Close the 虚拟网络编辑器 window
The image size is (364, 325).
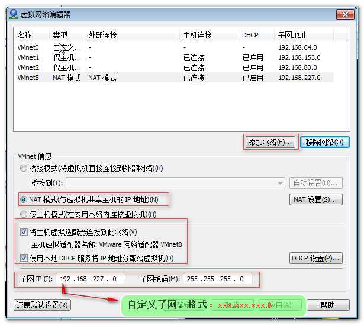[345, 15]
